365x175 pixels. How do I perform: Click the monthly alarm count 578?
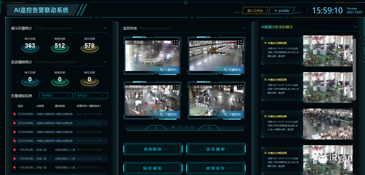pos(90,46)
